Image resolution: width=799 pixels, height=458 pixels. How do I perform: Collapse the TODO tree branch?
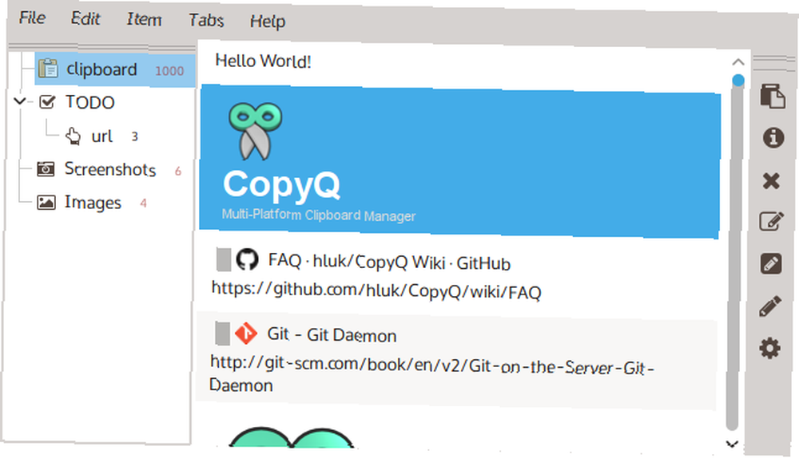tap(20, 101)
